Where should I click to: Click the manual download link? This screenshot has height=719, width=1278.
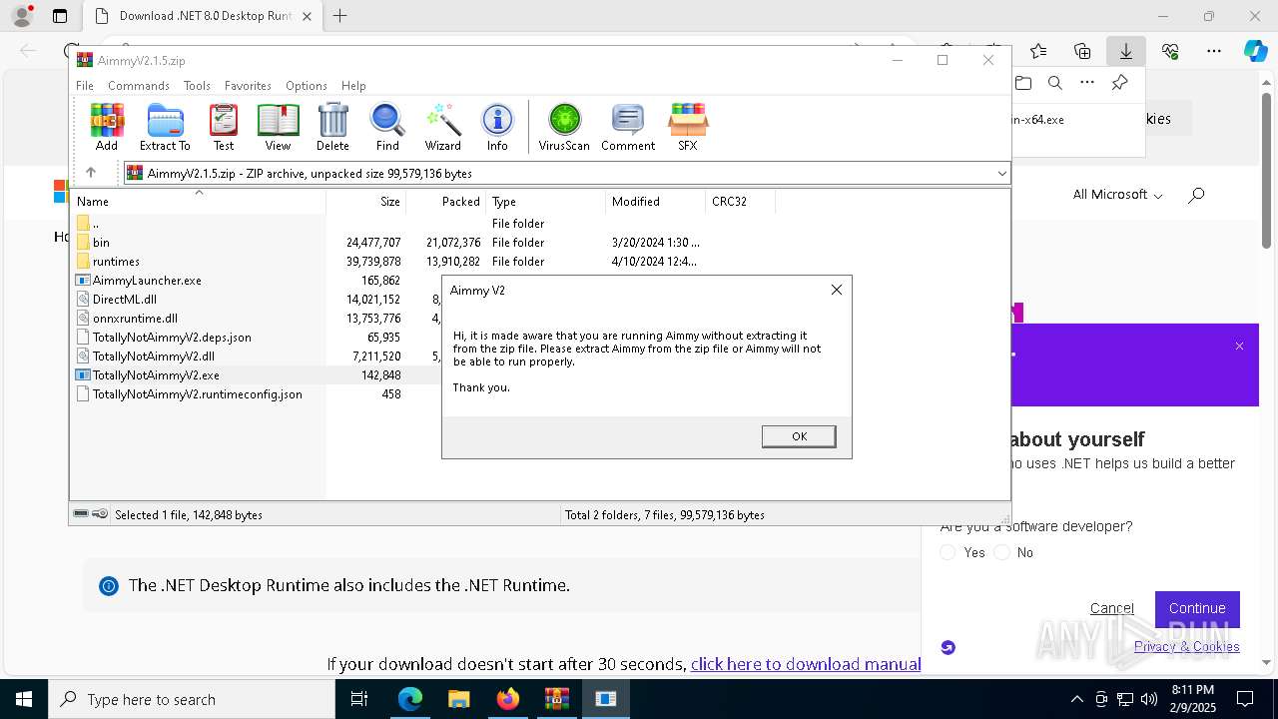point(806,664)
